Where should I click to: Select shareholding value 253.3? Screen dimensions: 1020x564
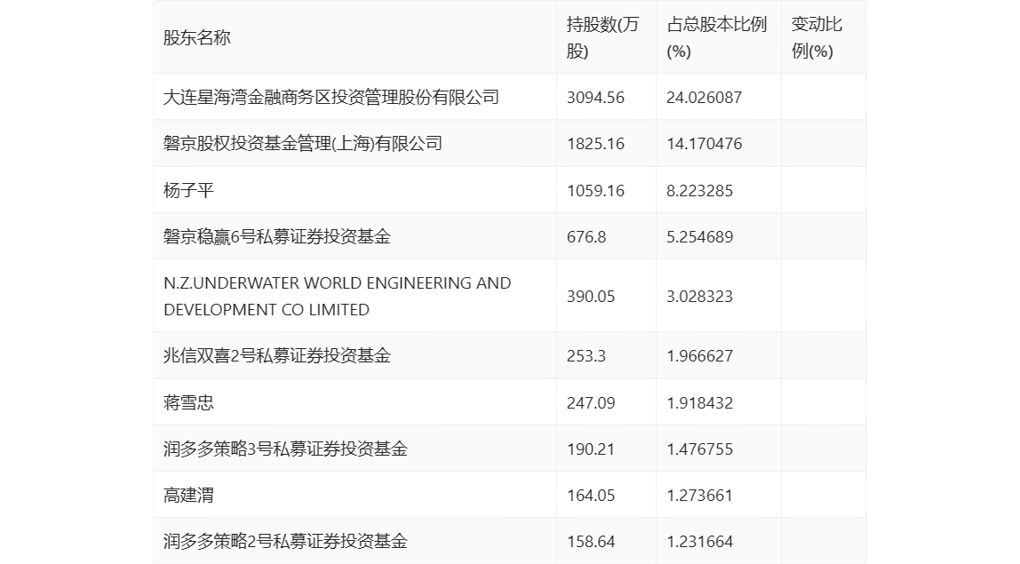(x=586, y=356)
